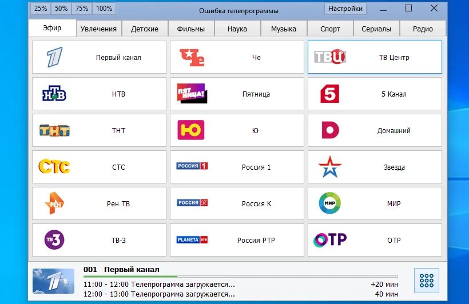Viewport: 469px width, 304px height.
Task: Select the ТВ Центр name label
Action: [x=394, y=57]
